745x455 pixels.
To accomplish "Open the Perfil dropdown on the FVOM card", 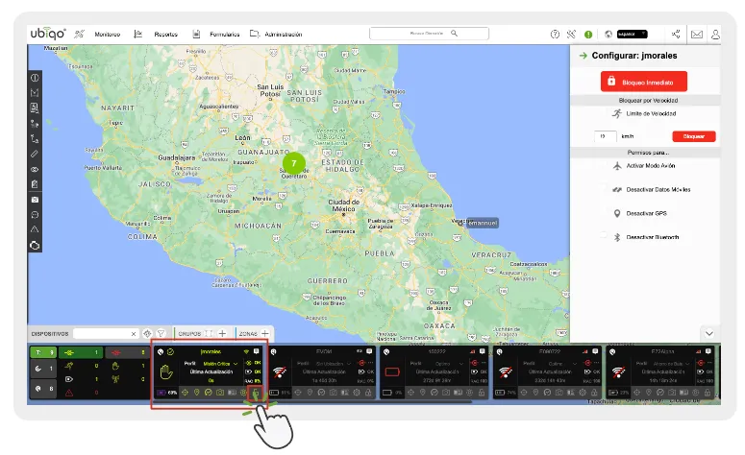I will coord(333,364).
